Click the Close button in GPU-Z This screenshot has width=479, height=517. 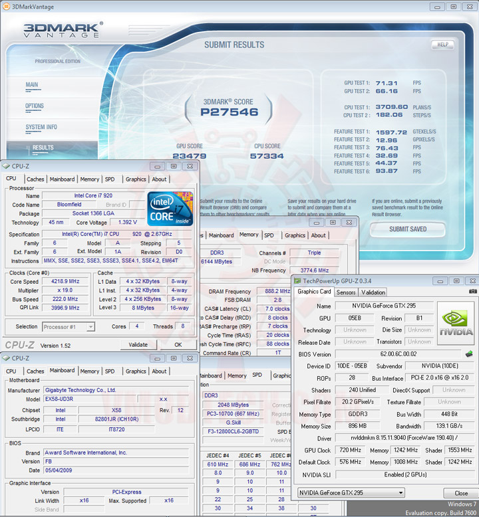461,493
